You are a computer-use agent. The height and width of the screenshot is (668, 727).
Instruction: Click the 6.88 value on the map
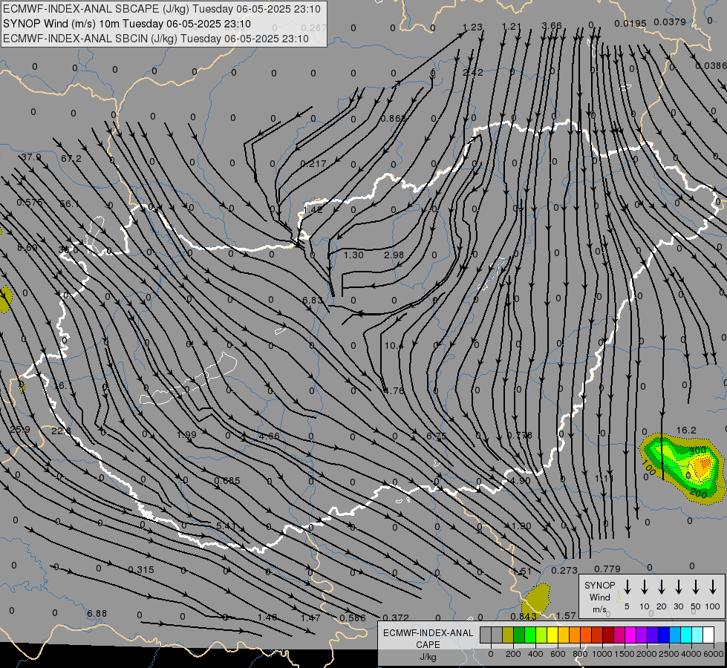pyautogui.click(x=97, y=615)
